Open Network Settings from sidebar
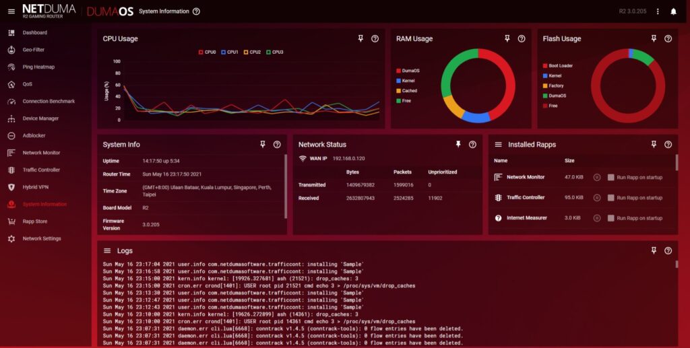 coord(42,238)
